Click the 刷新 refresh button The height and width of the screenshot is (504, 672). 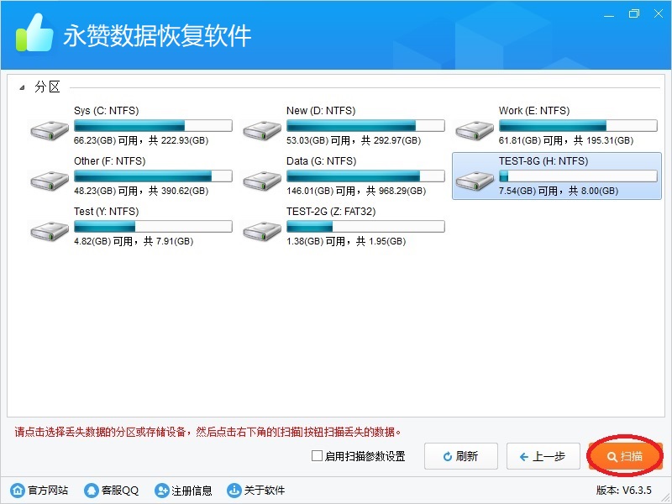460,457
